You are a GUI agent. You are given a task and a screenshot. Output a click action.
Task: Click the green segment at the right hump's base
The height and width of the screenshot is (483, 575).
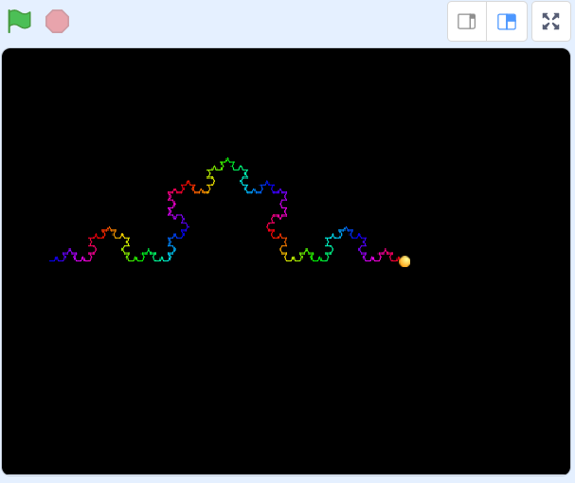[x=306, y=253]
